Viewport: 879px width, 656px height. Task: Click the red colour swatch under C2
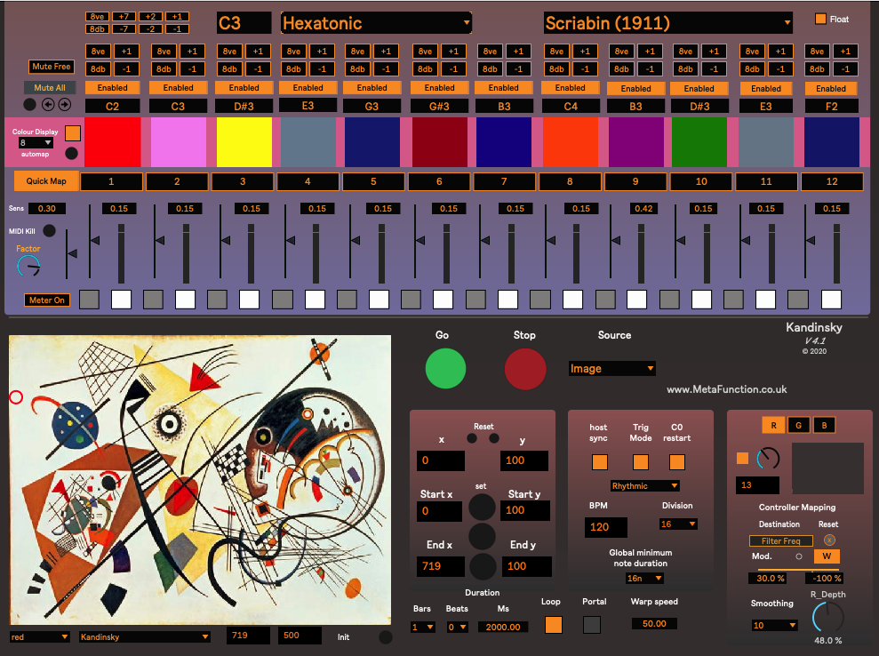coord(112,142)
